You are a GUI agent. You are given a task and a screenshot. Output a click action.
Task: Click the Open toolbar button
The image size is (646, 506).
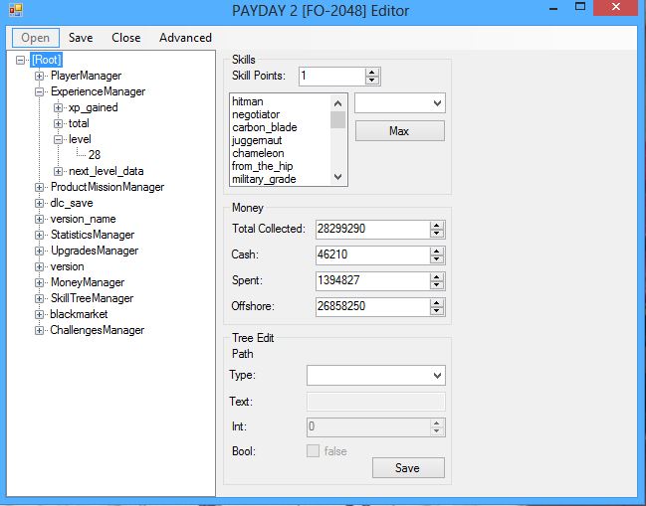click(x=35, y=38)
